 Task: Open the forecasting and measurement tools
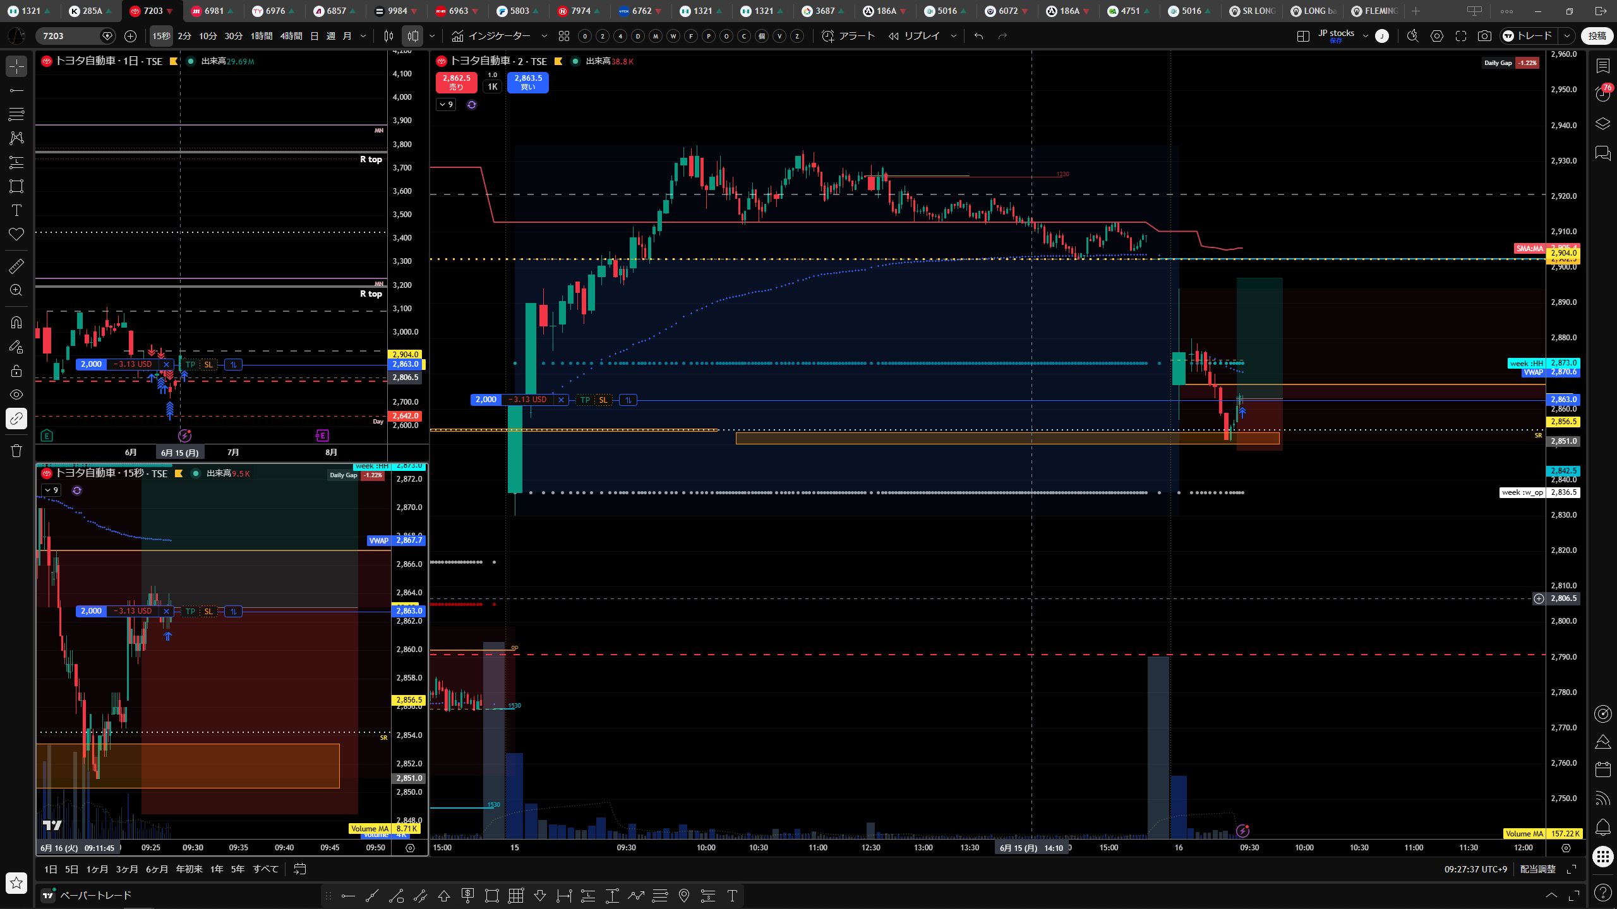click(16, 162)
